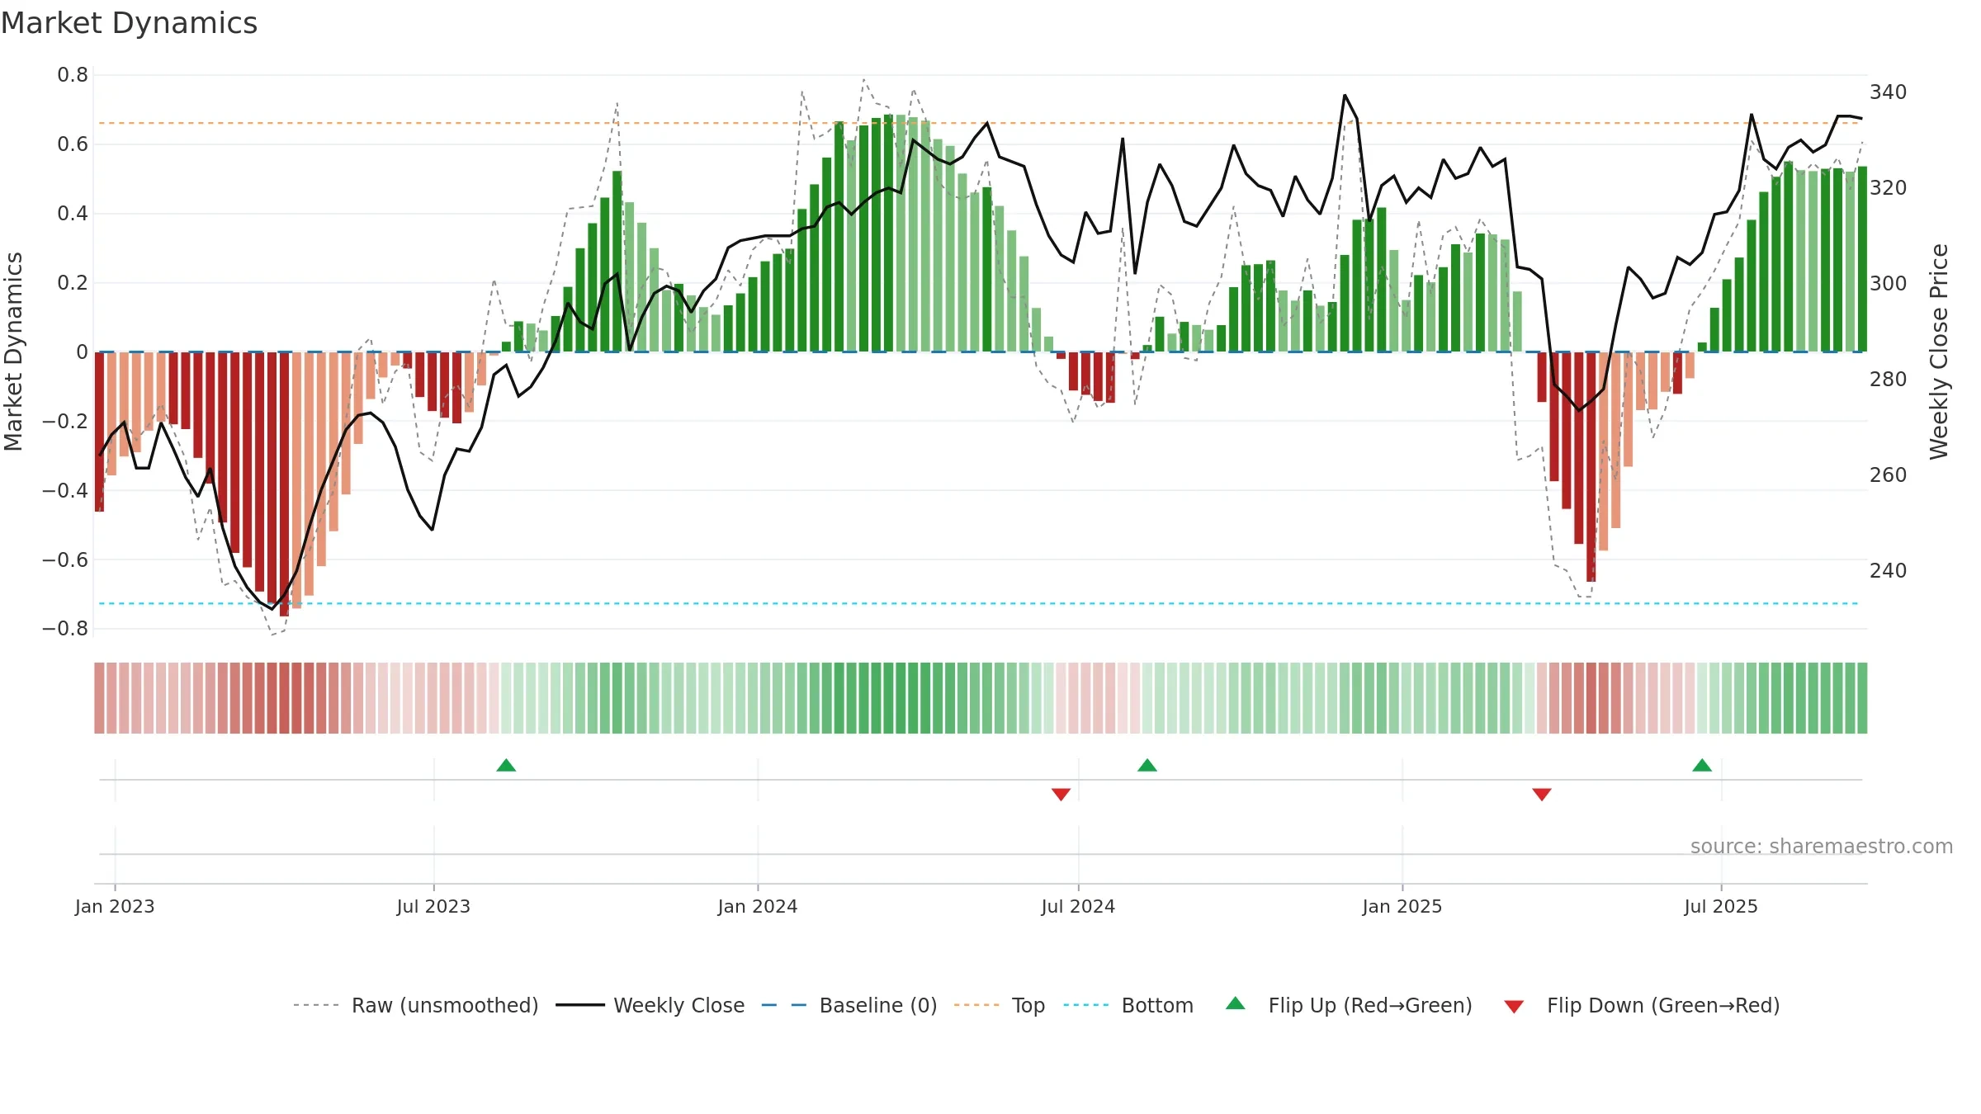Click the 300 price axis tick
Screen dimensions: 1981x1114
[1889, 283]
